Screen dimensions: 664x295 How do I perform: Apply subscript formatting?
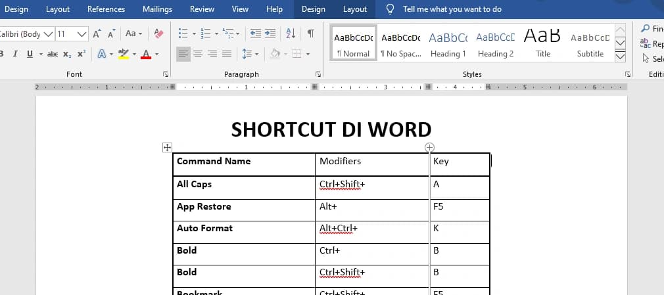pyautogui.click(x=67, y=54)
